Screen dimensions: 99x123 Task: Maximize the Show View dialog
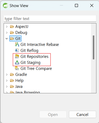76,5
